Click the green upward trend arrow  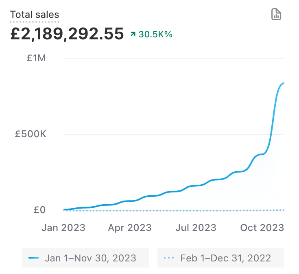pyautogui.click(x=133, y=35)
